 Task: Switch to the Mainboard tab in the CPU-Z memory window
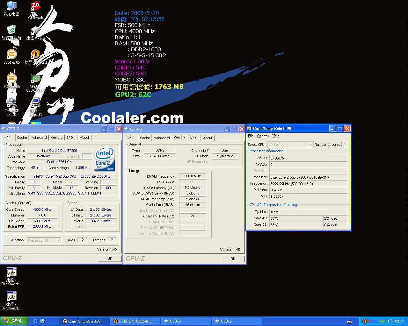pos(162,138)
